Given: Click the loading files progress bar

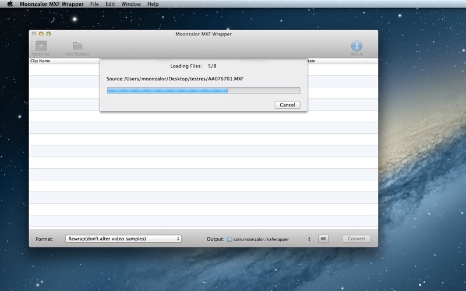Looking at the screenshot, I should [x=203, y=91].
